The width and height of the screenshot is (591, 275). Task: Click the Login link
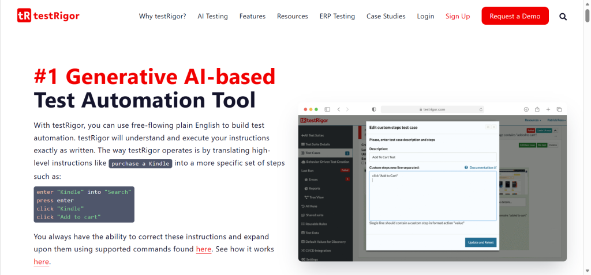coord(425,16)
